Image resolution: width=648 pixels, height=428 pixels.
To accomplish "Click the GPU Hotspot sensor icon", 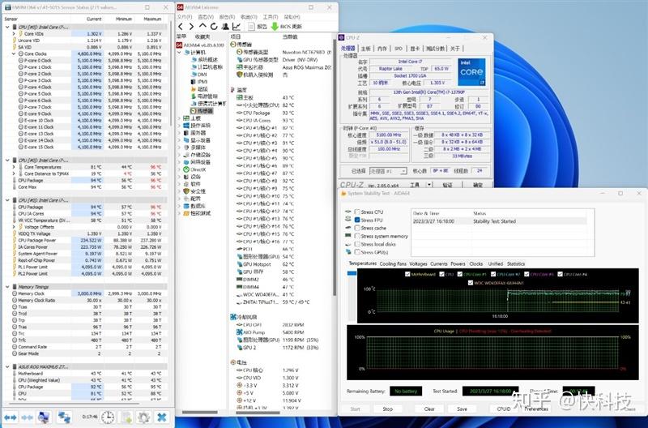I will click(240, 264).
